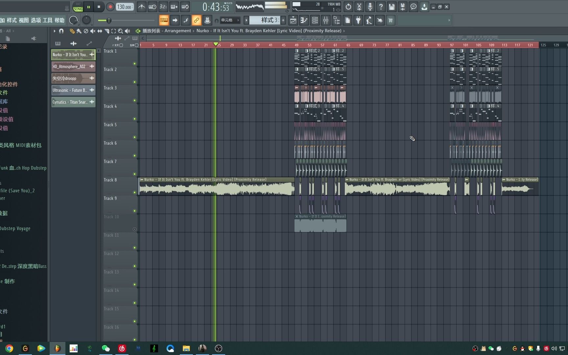Open the browser All filter arrow
This screenshot has width=568, height=355.
click(x=13, y=31)
